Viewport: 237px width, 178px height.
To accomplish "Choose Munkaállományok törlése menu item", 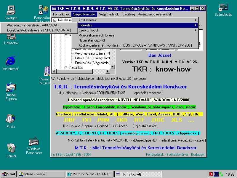I will pyautogui.click(x=135, y=35).
